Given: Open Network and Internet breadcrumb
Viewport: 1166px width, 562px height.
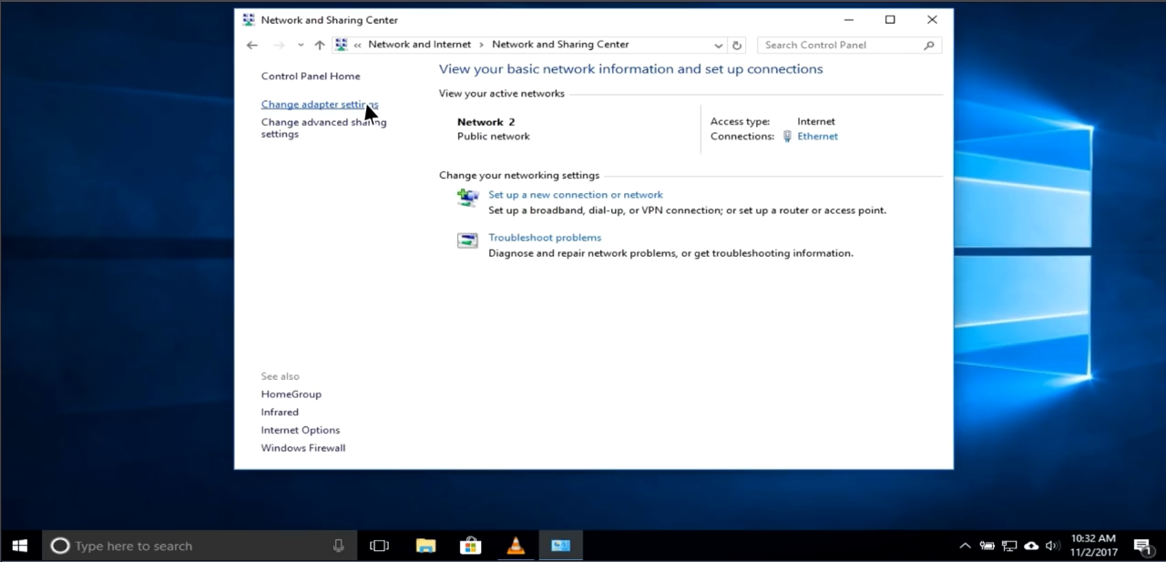Looking at the screenshot, I should point(420,45).
